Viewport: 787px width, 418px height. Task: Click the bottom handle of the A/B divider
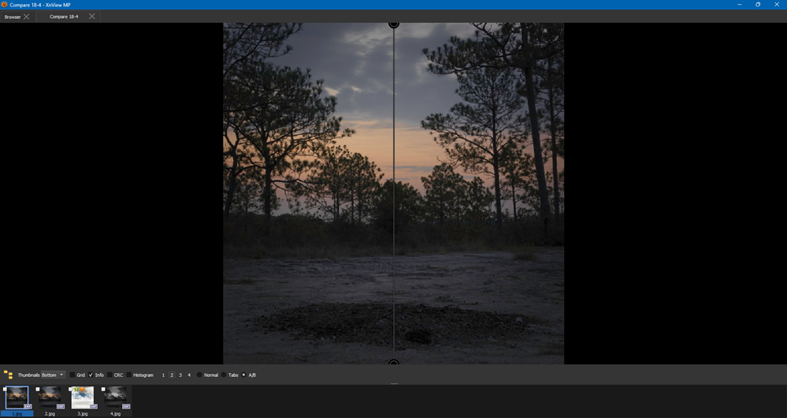[x=394, y=362]
